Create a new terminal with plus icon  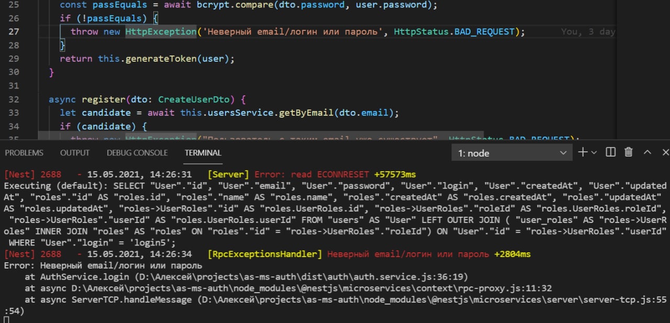(583, 152)
